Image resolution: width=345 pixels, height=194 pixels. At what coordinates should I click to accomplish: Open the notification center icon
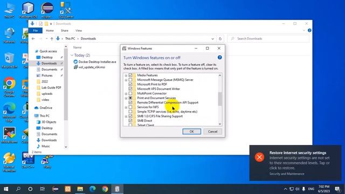[x=337, y=189]
